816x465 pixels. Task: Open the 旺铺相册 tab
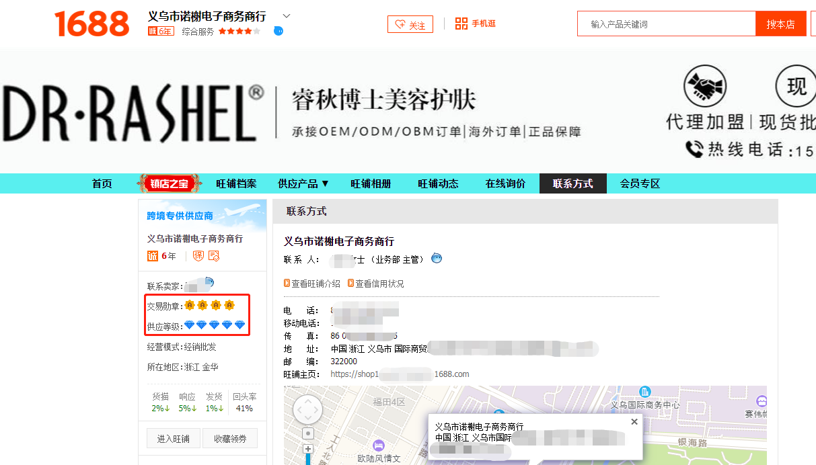pos(371,183)
